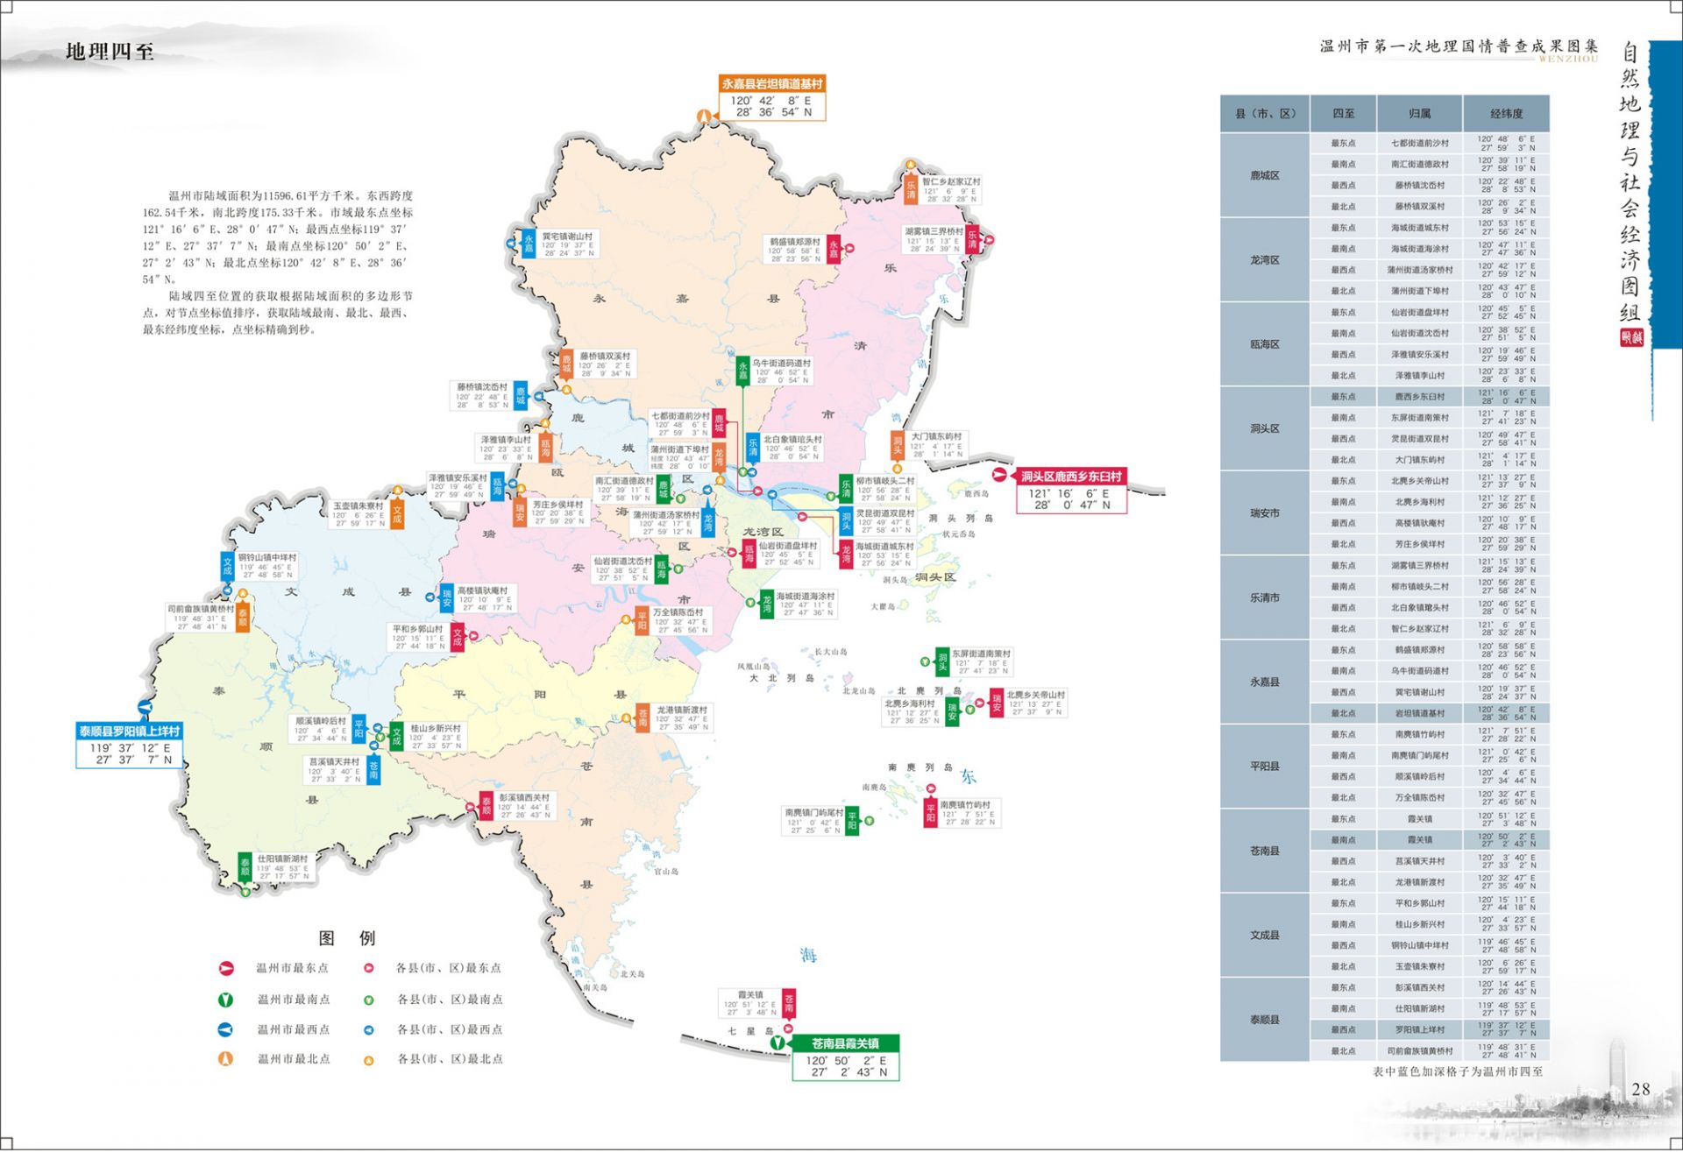Click the red 泰顺 tag beside 彭溪镇西关村

point(486,806)
